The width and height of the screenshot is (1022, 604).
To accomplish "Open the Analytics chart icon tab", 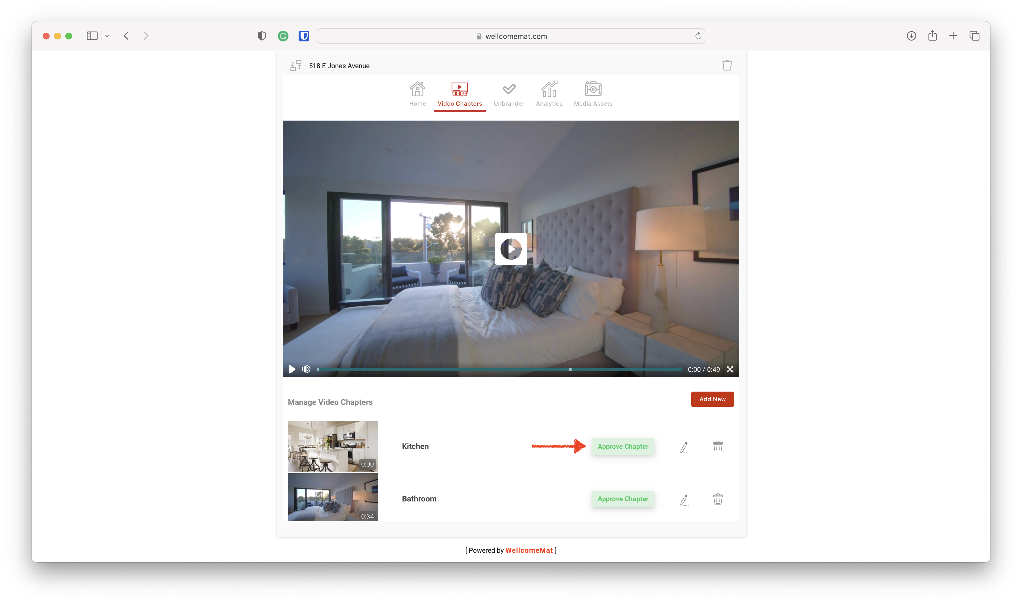I will coord(549,89).
